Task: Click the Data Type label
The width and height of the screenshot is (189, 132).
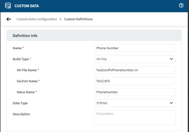Action: pos(20,103)
